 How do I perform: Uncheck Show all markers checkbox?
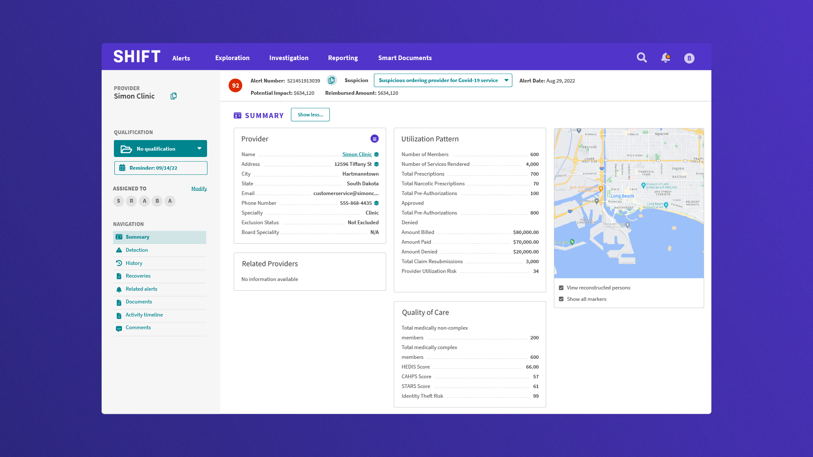[x=561, y=299]
